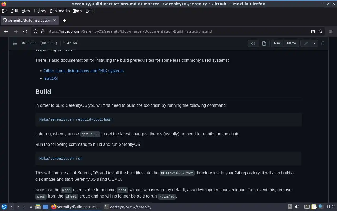
Task: Click the 11:21 clock
Action: (x=331, y=207)
